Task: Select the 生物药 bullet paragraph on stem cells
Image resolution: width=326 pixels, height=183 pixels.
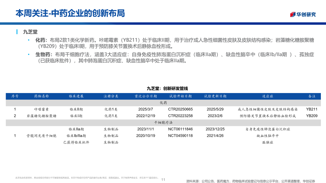Action: [x=175, y=58]
